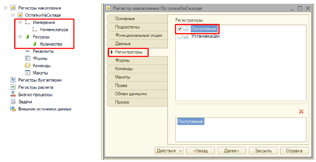Click the Далее> button
The image size is (316, 162).
[232, 151]
